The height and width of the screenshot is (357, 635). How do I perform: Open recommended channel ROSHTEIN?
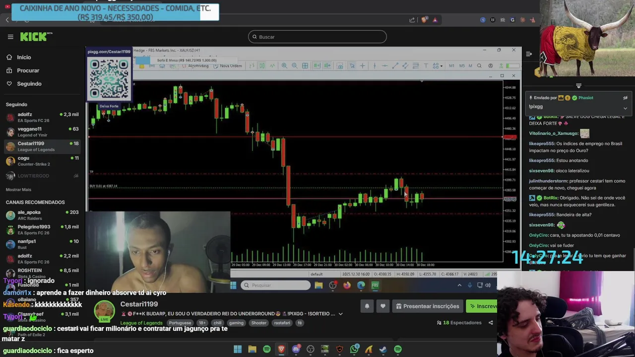[42, 273]
